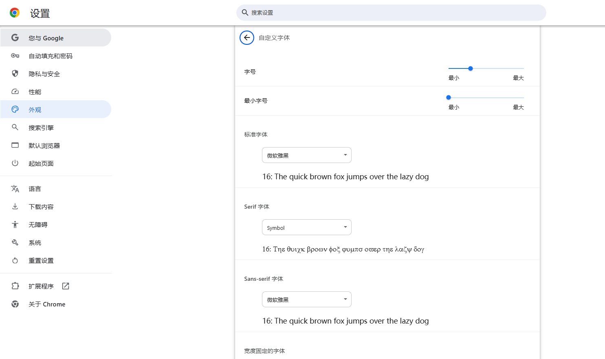605x359 pixels.
Task: Open 您与 Google settings section
Action: point(56,38)
